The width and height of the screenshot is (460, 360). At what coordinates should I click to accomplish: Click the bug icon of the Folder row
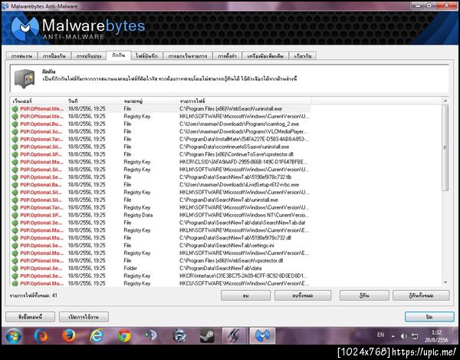tap(15, 269)
